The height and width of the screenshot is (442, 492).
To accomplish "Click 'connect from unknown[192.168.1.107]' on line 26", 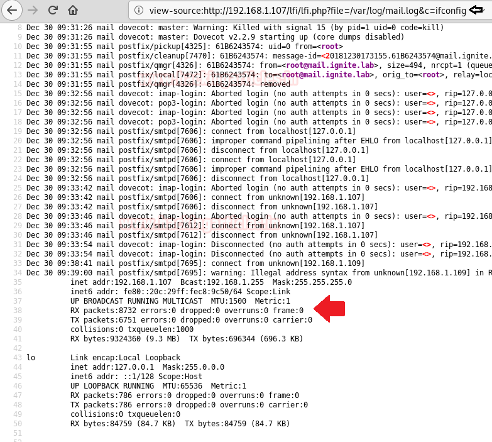I will point(288,197).
